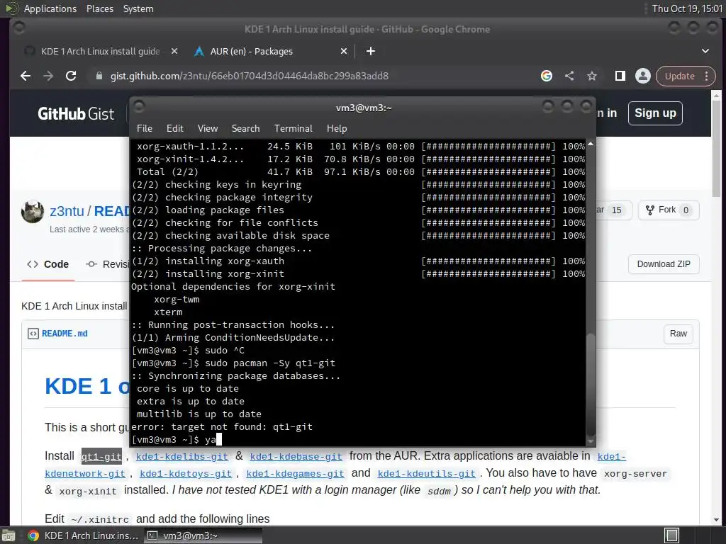Expand Chrome's tab search chevron
The width and height of the screenshot is (726, 544).
(705, 51)
